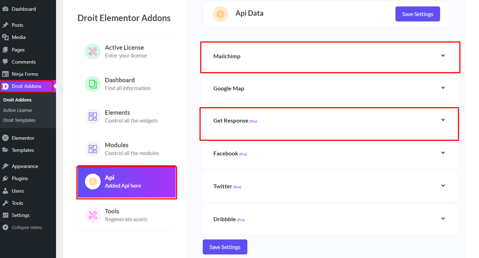Expand the Mailchimp section

[x=443, y=56]
